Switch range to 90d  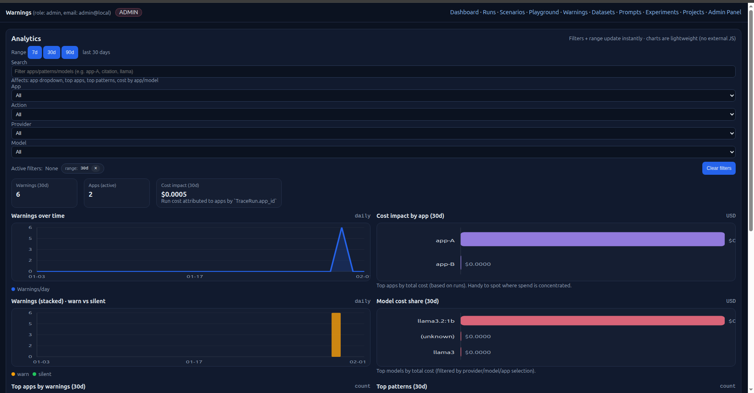point(70,52)
